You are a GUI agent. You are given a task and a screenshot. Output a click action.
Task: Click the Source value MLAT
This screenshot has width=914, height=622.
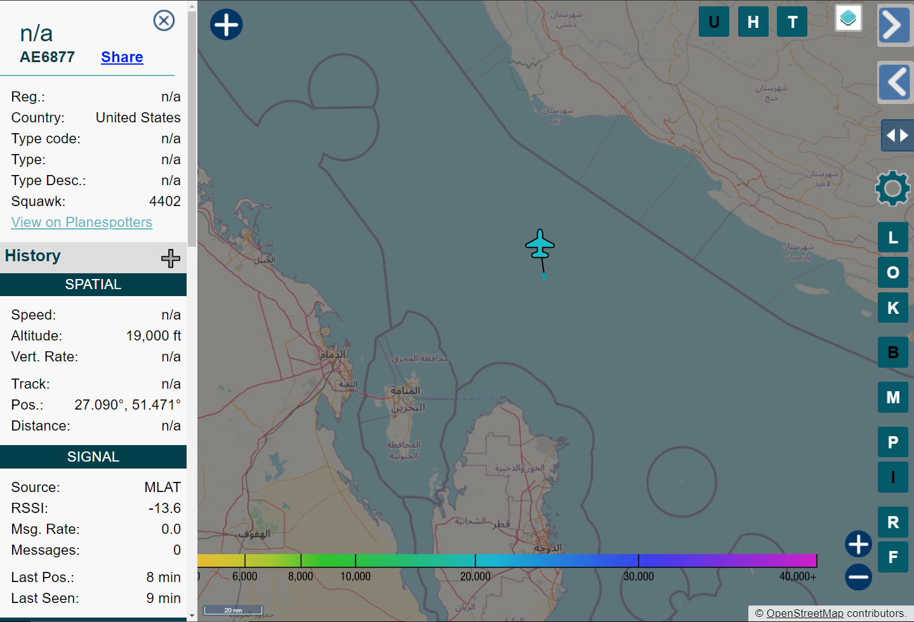click(x=162, y=488)
